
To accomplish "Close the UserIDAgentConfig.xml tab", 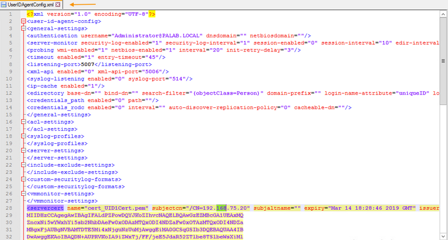I will [x=58, y=4].
